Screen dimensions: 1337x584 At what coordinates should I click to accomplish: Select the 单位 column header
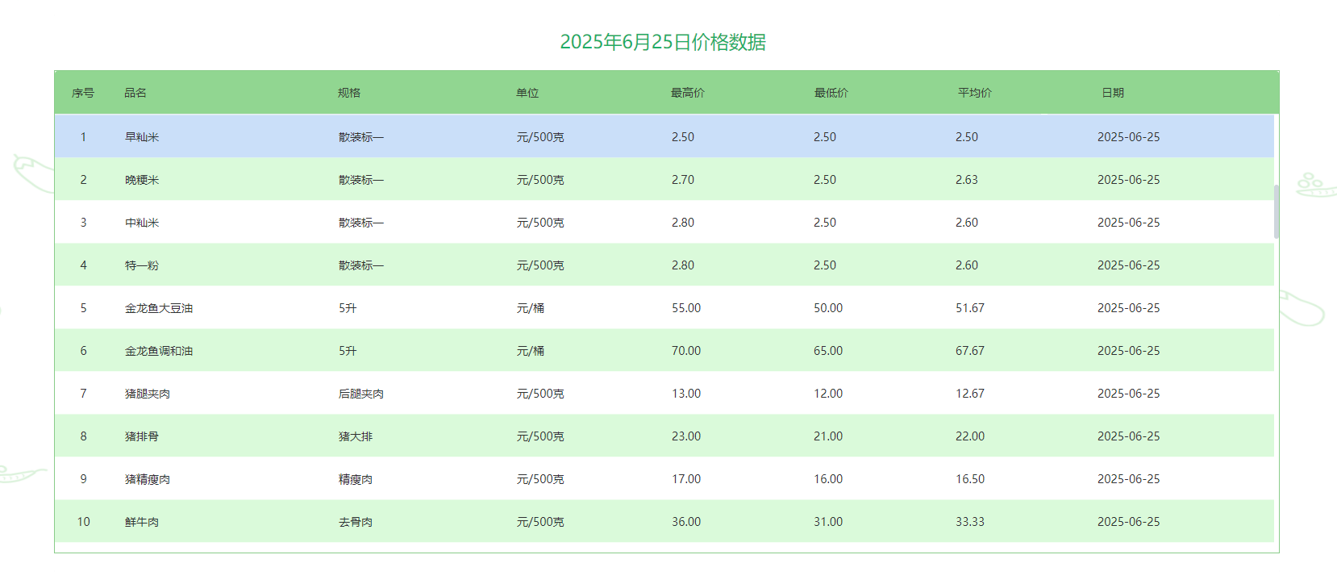(x=527, y=93)
